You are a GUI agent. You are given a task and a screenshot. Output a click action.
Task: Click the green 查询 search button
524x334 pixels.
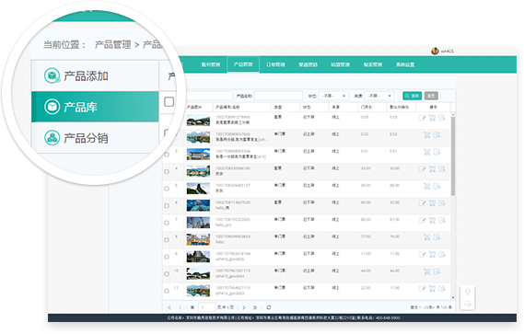click(412, 96)
